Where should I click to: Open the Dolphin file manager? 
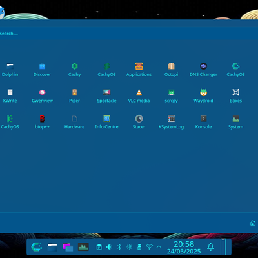coord(10,70)
